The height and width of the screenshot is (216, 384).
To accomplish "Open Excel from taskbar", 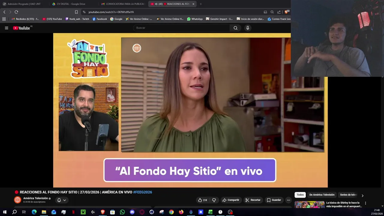I will pyautogui.click(x=210, y=212).
